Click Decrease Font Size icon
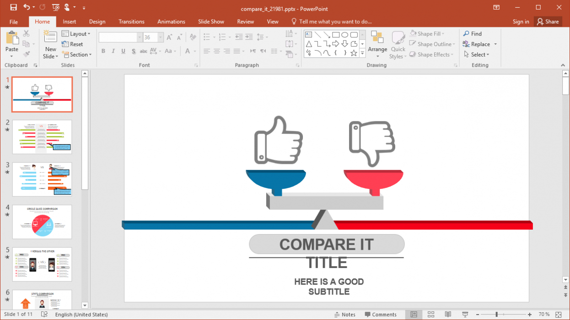 [179, 37]
